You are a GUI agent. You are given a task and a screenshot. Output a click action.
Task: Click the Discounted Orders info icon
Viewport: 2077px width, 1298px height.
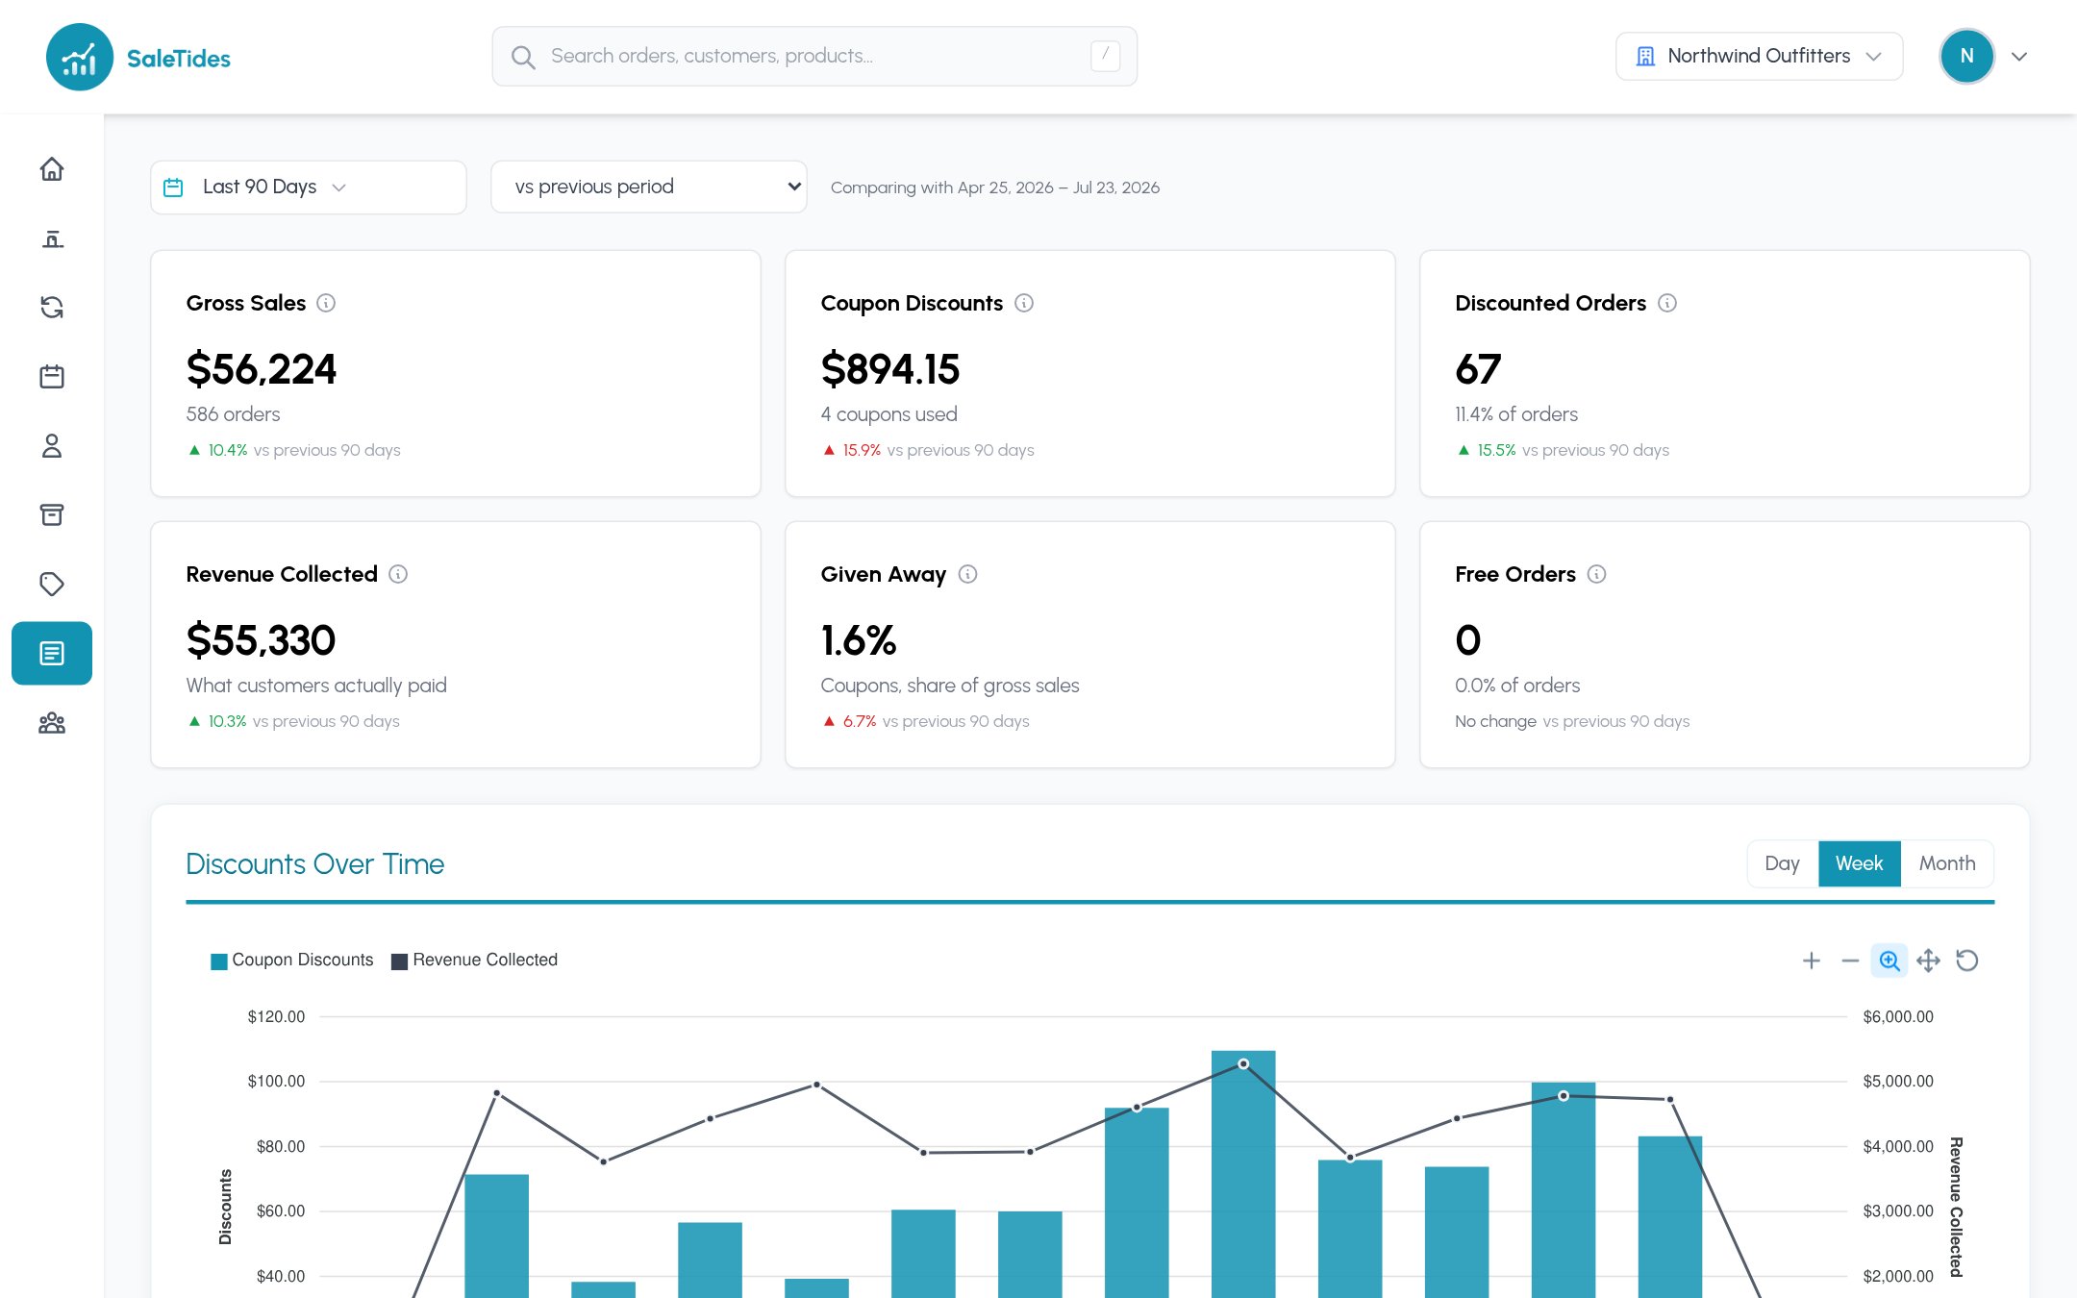[1667, 303]
